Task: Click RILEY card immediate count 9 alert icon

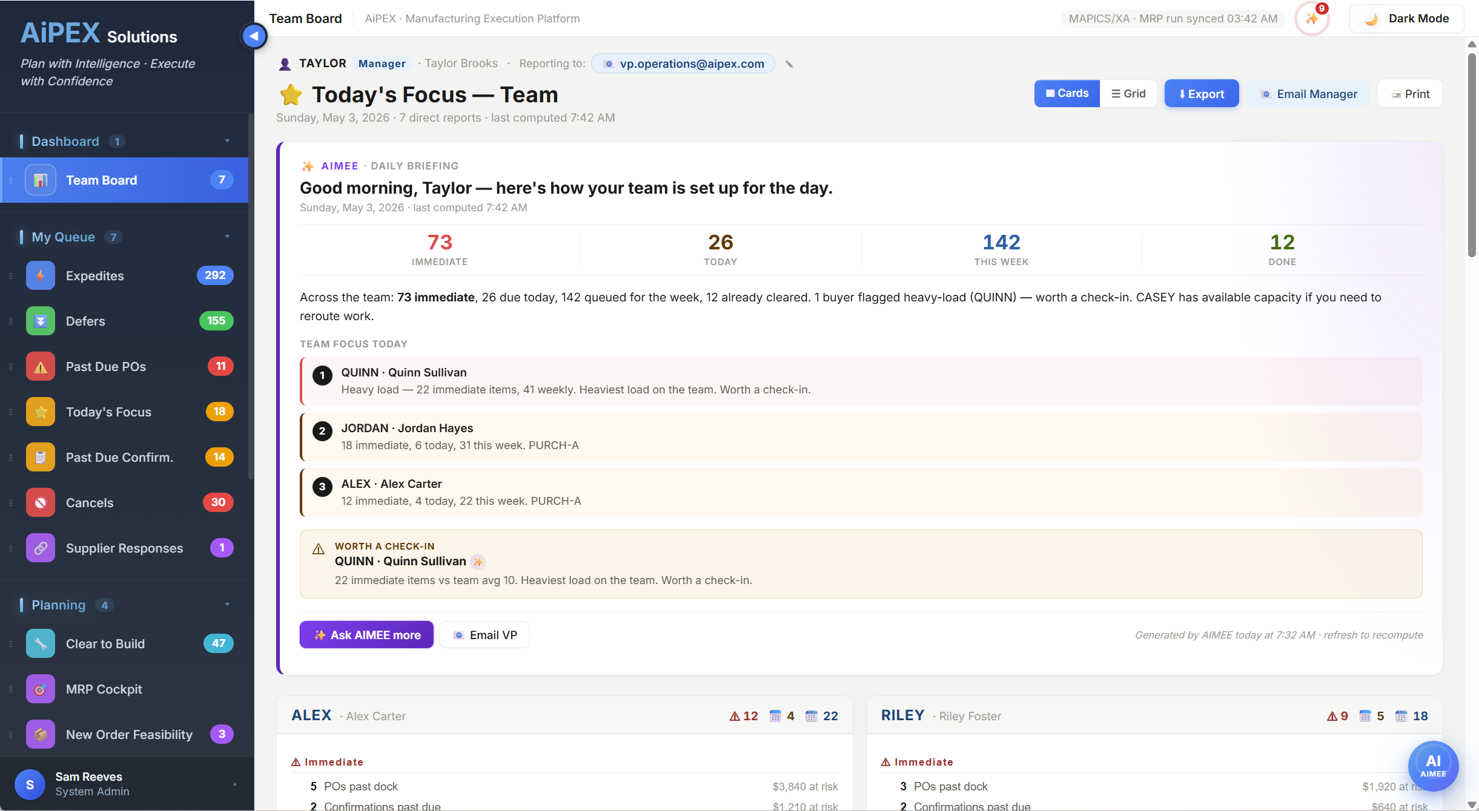Action: click(x=1332, y=717)
